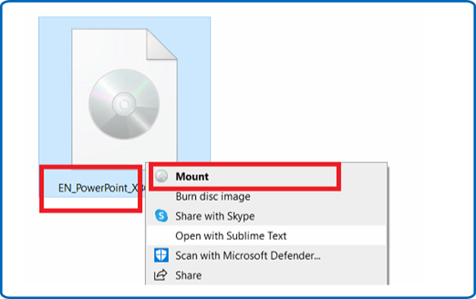476x299 pixels.
Task: Select Burn disc image option
Action: (x=267, y=196)
